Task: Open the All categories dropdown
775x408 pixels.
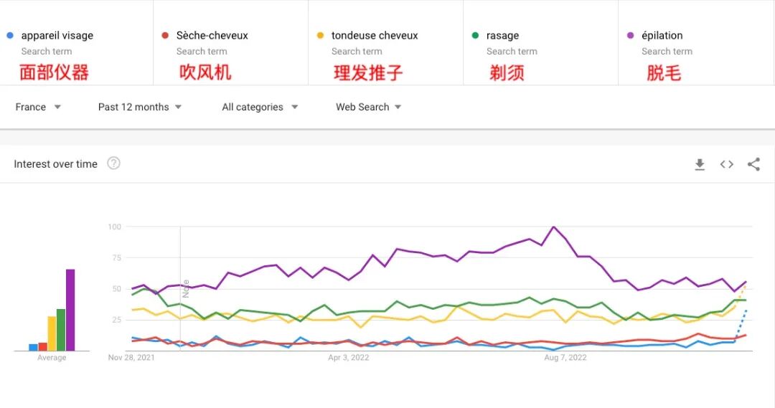Action: [x=260, y=107]
